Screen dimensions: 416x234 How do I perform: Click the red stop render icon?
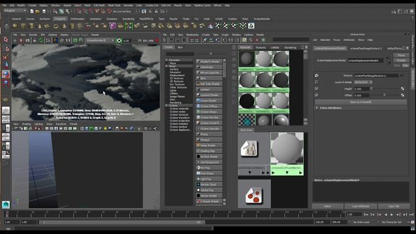pos(157,40)
